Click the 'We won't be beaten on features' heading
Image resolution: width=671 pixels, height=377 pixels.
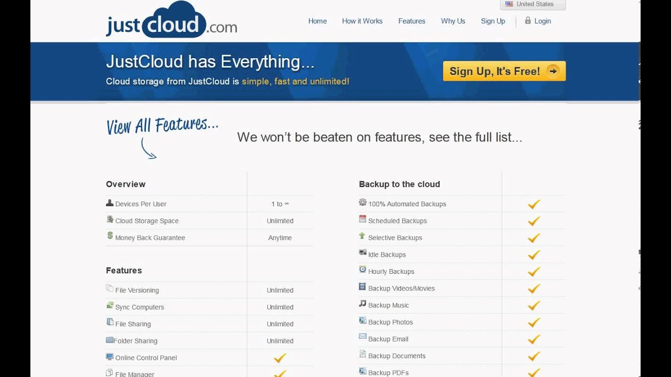coord(380,137)
